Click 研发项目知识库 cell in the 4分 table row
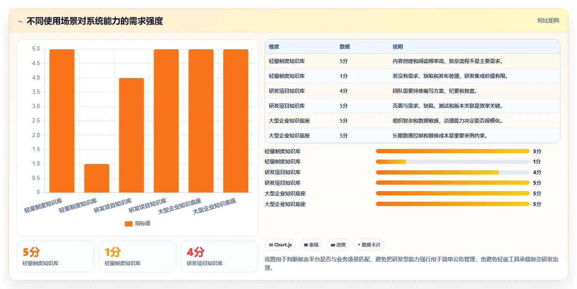The image size is (577, 289). [x=287, y=91]
